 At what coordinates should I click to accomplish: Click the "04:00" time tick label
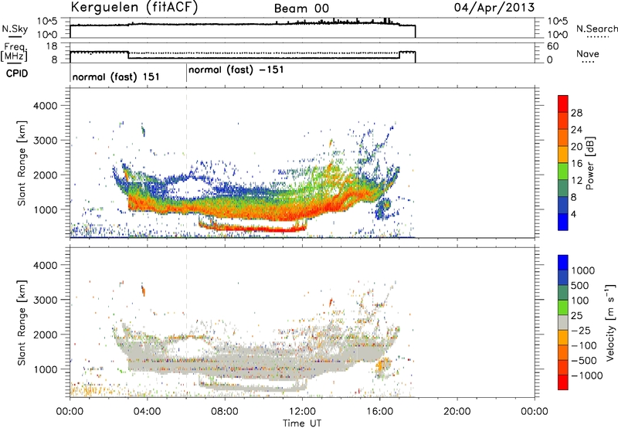[x=147, y=412]
